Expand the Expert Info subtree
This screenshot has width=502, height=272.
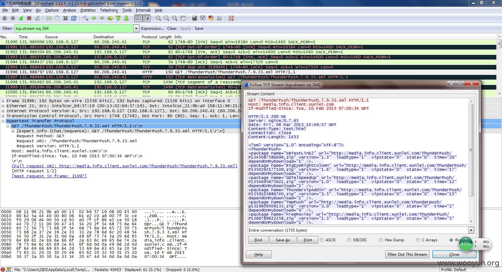(x=13, y=131)
